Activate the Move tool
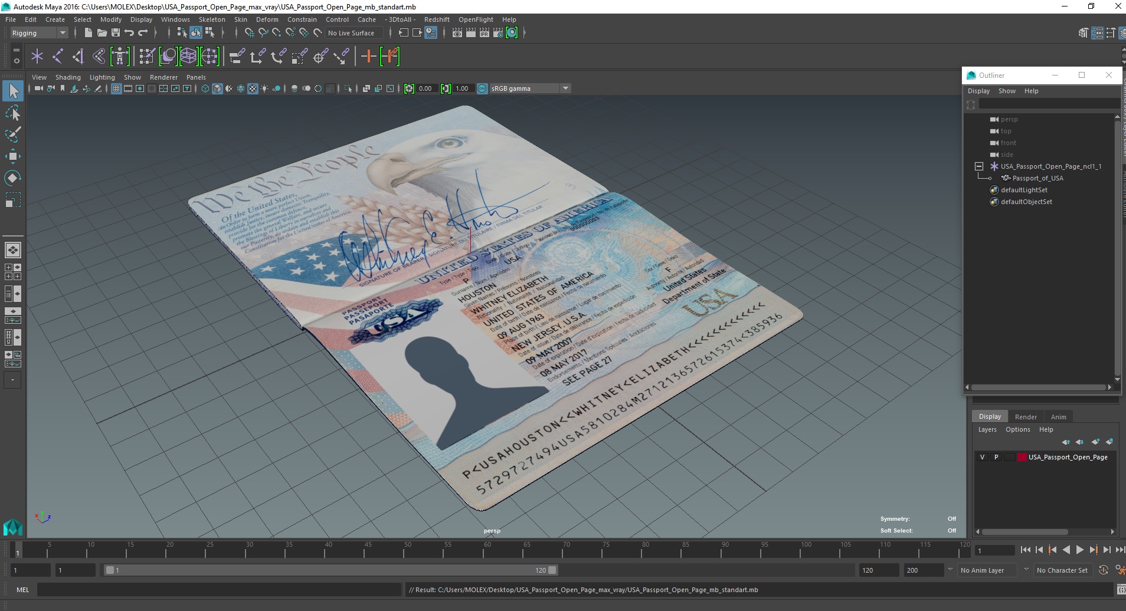1126x611 pixels. (x=13, y=156)
